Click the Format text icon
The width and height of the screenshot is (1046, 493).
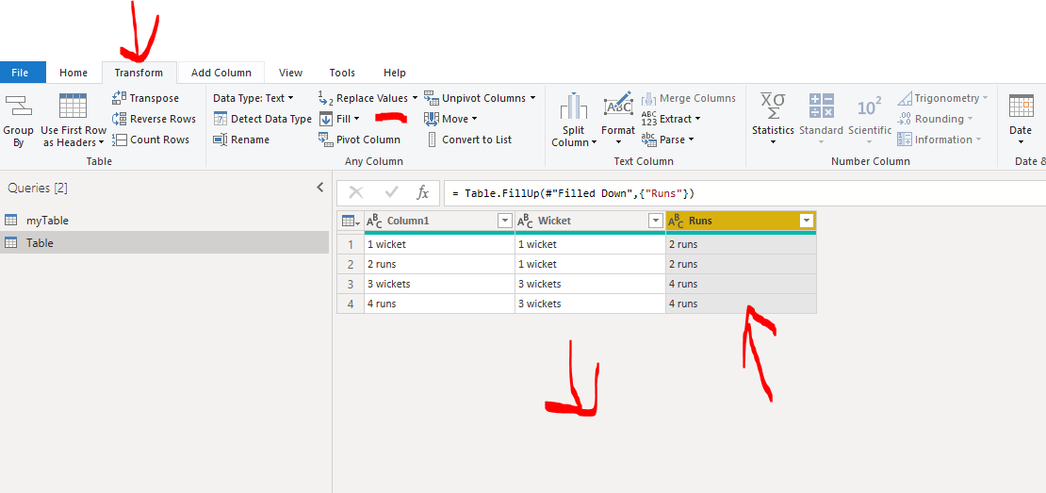[x=618, y=107]
